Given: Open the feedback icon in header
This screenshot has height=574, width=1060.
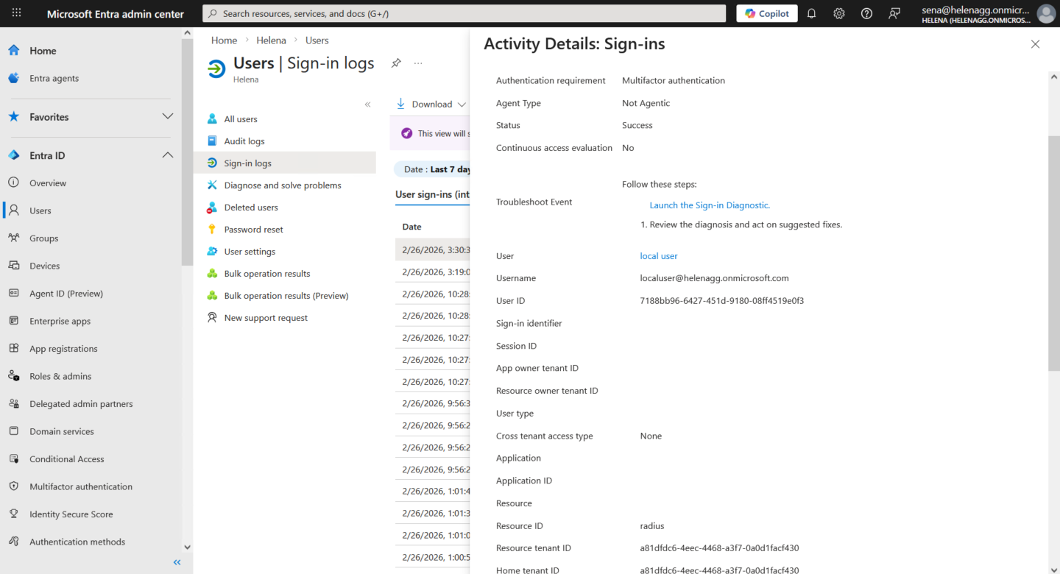Looking at the screenshot, I should [x=894, y=13].
